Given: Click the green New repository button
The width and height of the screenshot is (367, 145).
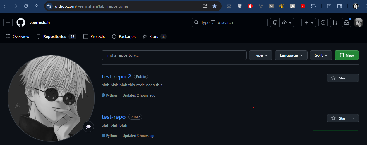Looking at the screenshot, I should pyautogui.click(x=347, y=55).
